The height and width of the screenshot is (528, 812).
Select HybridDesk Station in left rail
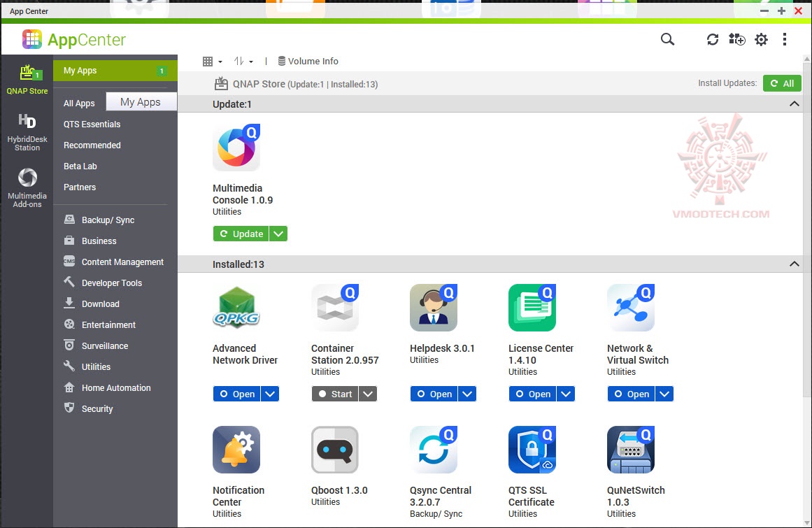pyautogui.click(x=27, y=132)
